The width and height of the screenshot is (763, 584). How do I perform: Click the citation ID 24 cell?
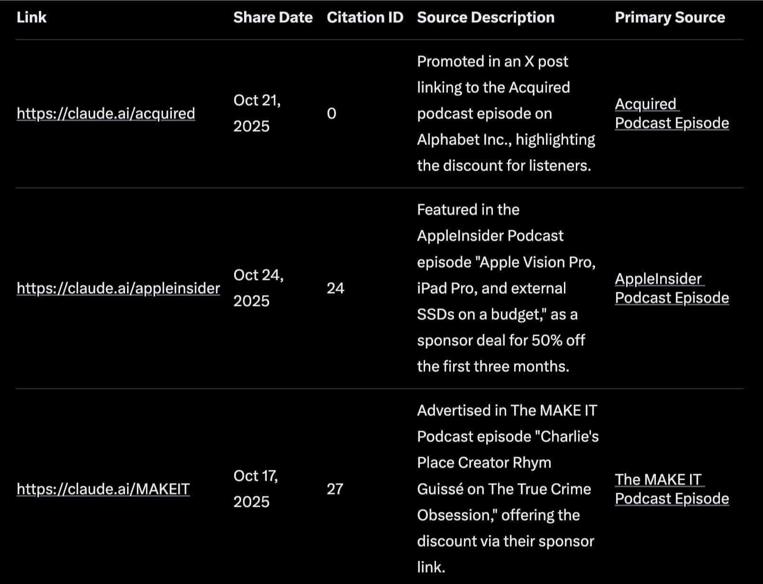pos(335,288)
